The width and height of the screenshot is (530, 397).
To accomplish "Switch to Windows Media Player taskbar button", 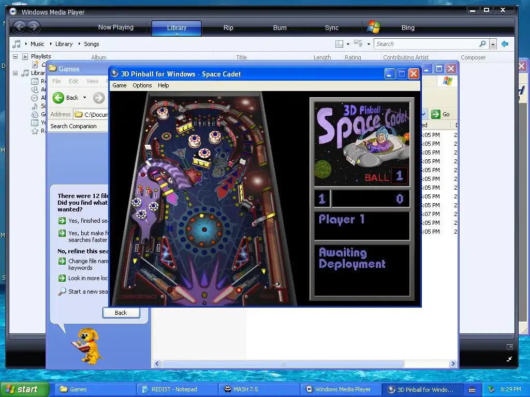I will coord(341,389).
